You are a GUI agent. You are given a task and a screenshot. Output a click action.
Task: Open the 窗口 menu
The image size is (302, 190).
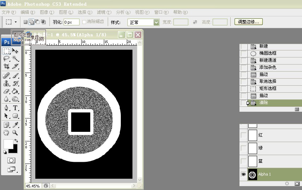[161, 12]
